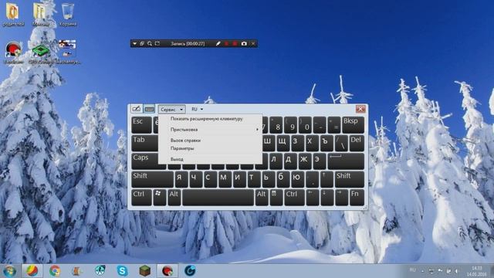Tap the 9 key

(291, 125)
